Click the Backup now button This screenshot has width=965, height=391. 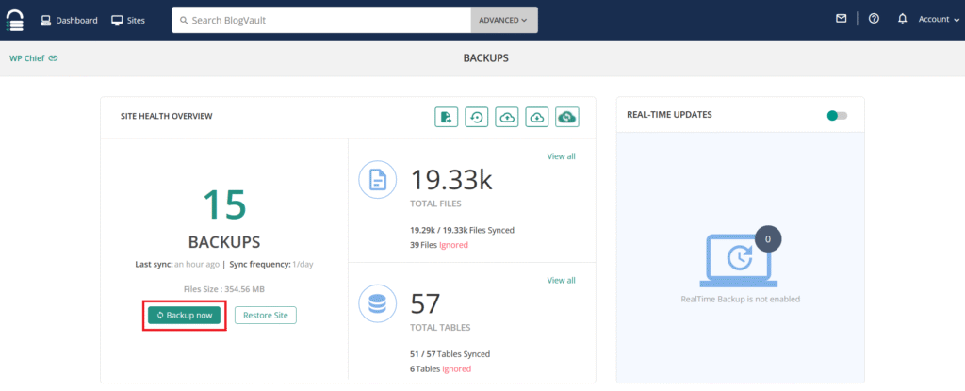[184, 316]
